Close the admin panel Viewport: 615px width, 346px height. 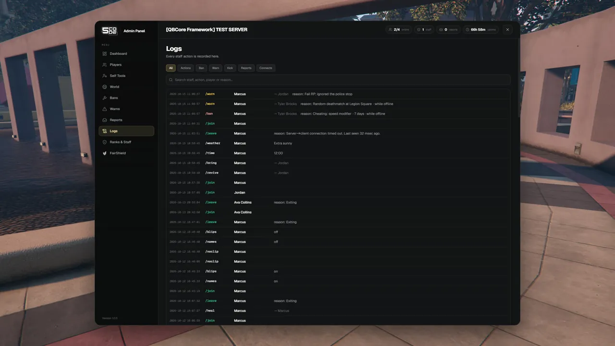click(507, 30)
